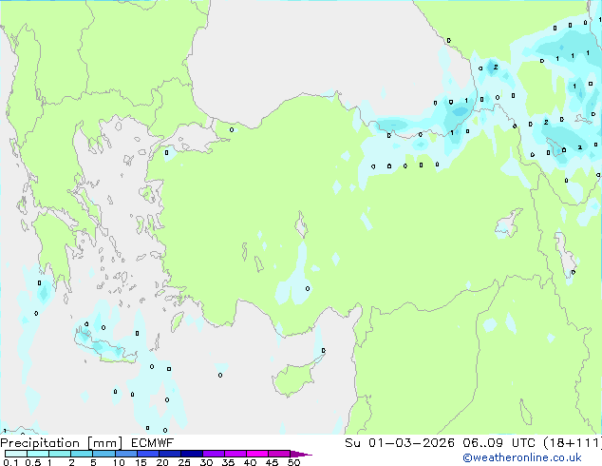Pick the violet legend swatch between 35 and 40
Image resolution: width=602 pixels, height=466 pixels.
tap(235, 454)
